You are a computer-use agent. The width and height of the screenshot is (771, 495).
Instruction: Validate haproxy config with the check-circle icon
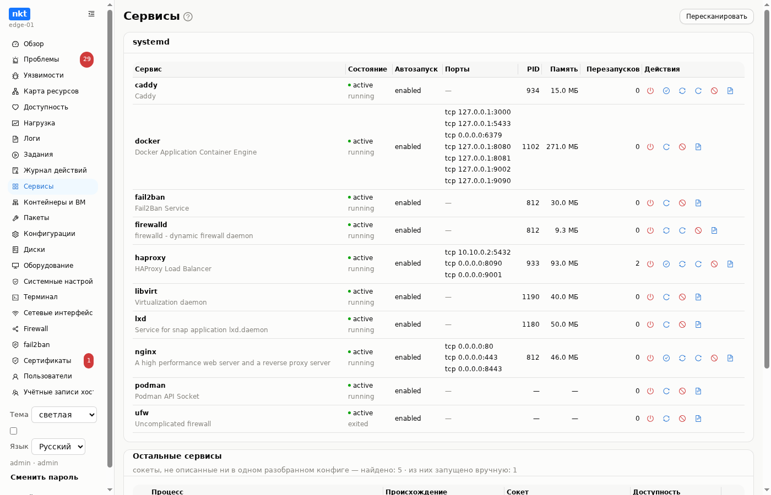pyautogui.click(x=666, y=264)
